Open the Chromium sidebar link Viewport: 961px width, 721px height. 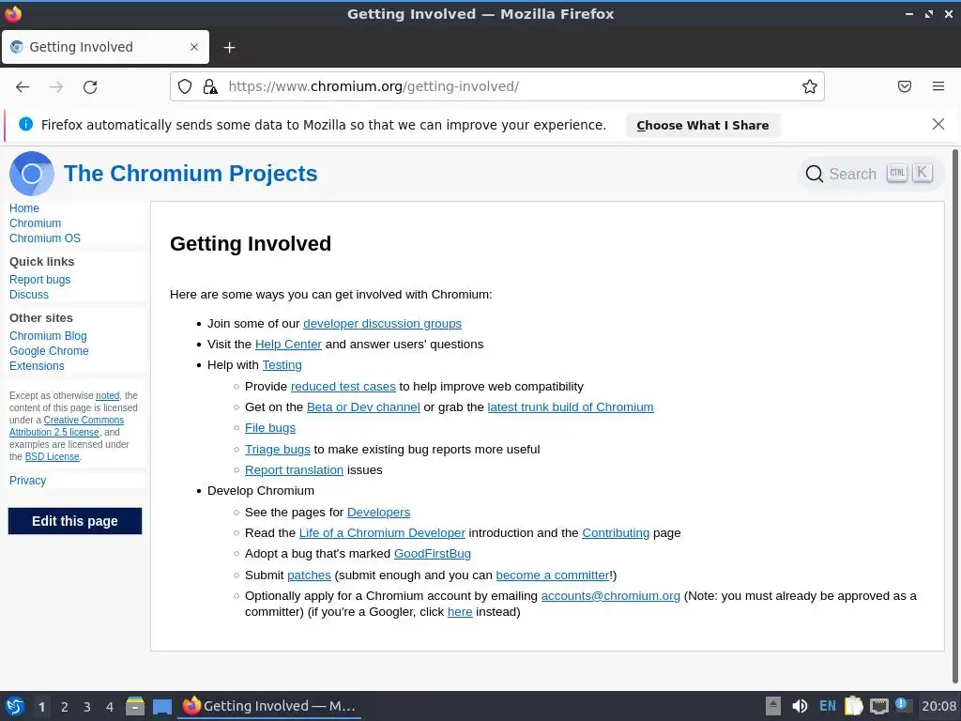pos(35,223)
